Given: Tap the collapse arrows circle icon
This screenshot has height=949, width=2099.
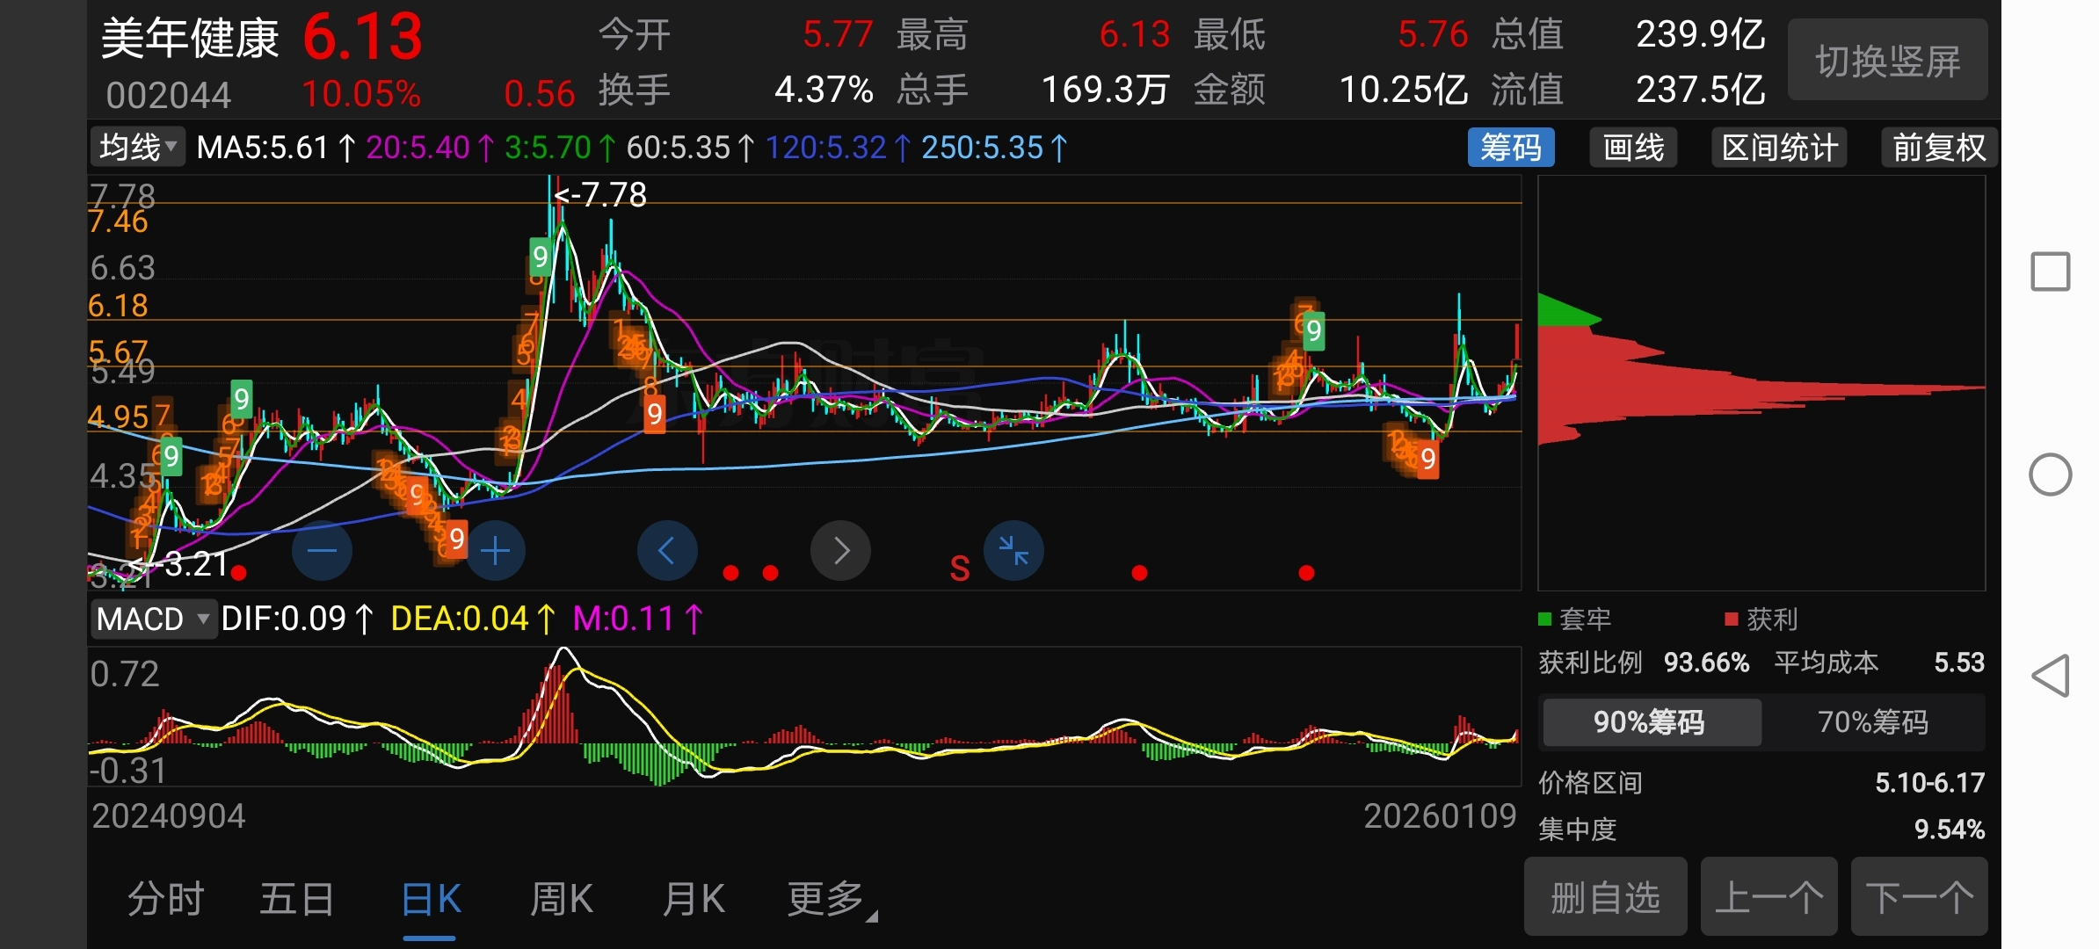Looking at the screenshot, I should pyautogui.click(x=1013, y=551).
